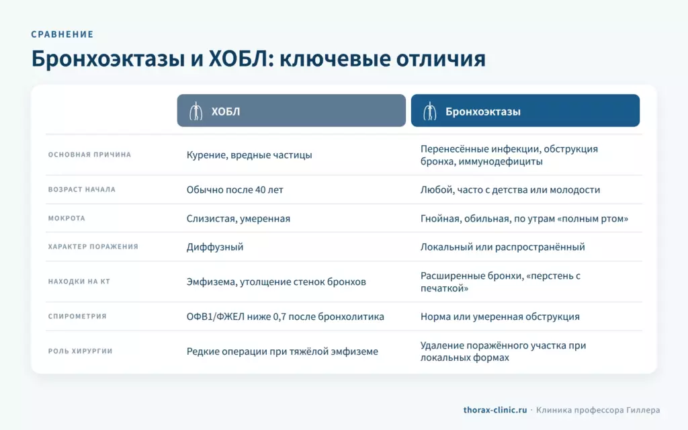The height and width of the screenshot is (430, 688).
Task: Click the cell 'Обычно после 40 лет'
Action: tap(234, 189)
